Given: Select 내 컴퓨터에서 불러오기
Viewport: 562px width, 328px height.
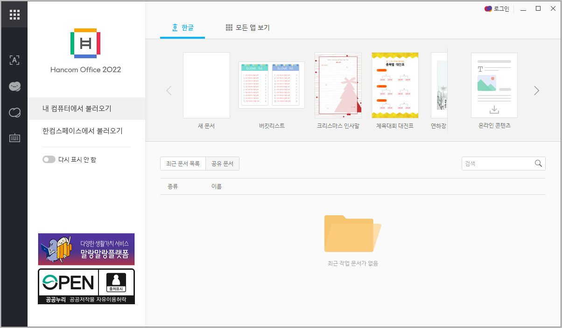Looking at the screenshot, I should [86, 109].
